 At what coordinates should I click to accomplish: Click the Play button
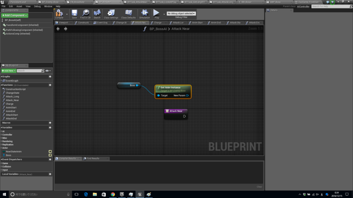pyautogui.click(x=157, y=14)
